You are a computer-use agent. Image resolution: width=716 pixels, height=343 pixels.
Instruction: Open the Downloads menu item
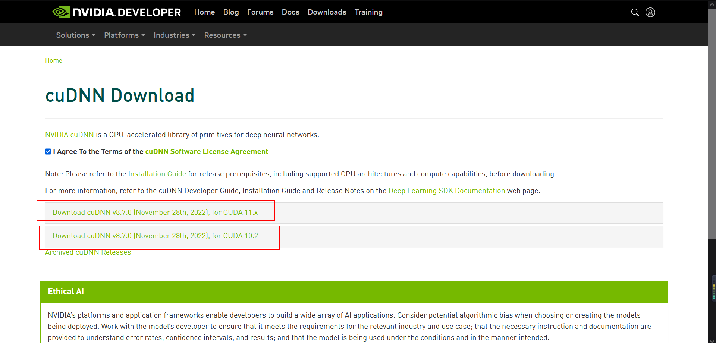point(327,12)
